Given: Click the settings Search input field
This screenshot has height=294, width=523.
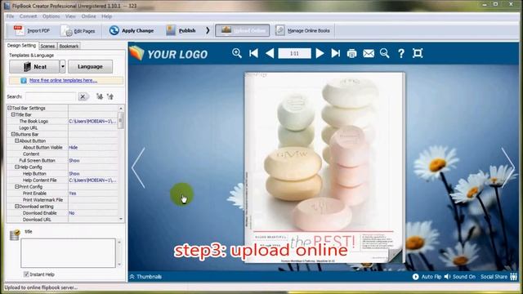Looking at the screenshot, I should [x=51, y=96].
